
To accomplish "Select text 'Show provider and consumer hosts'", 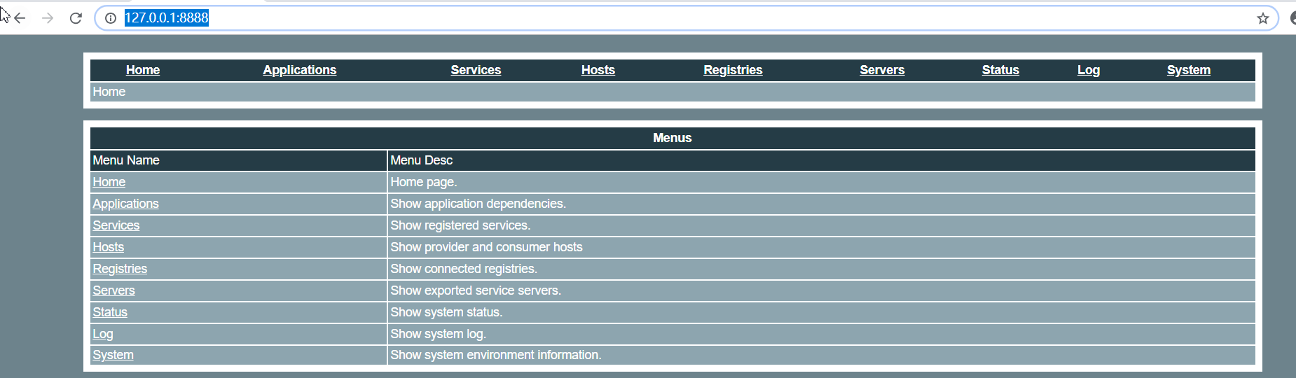I will (487, 247).
